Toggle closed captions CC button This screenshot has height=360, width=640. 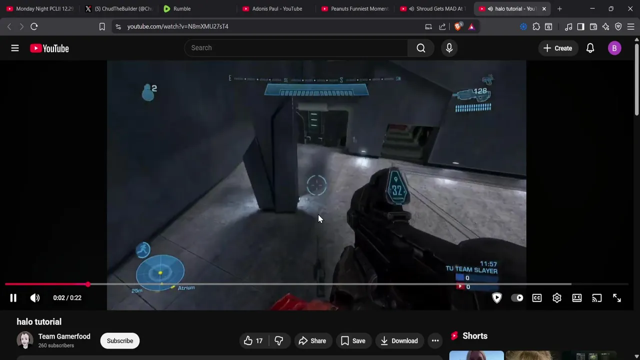[x=537, y=298]
